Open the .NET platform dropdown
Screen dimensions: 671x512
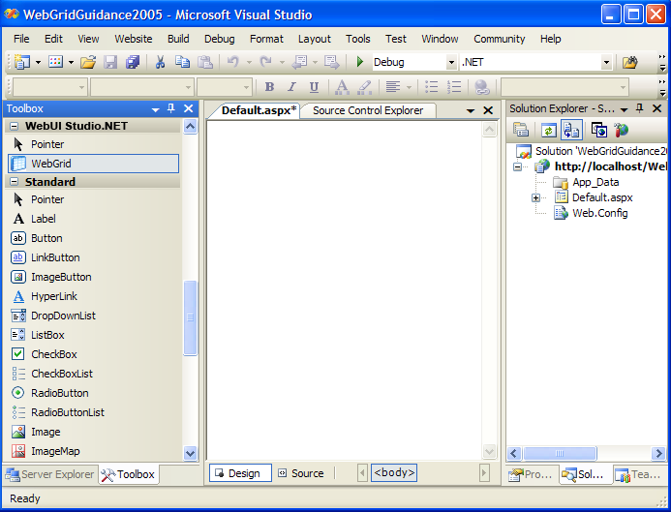click(x=606, y=63)
